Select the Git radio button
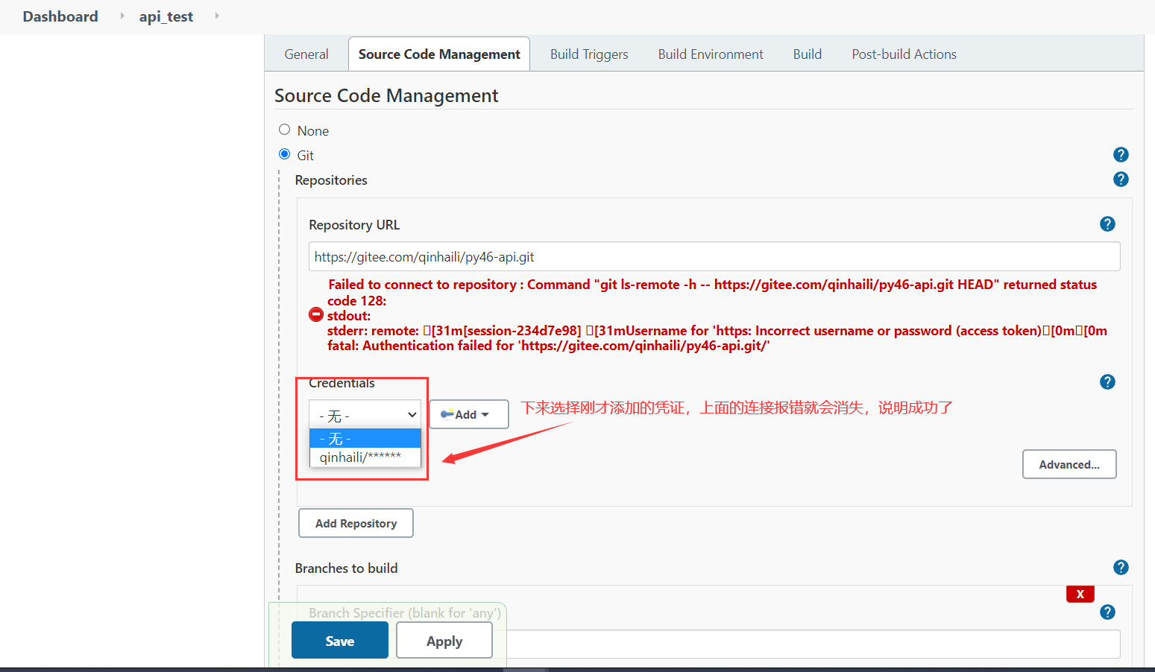This screenshot has height=672, width=1155. pyautogui.click(x=284, y=154)
